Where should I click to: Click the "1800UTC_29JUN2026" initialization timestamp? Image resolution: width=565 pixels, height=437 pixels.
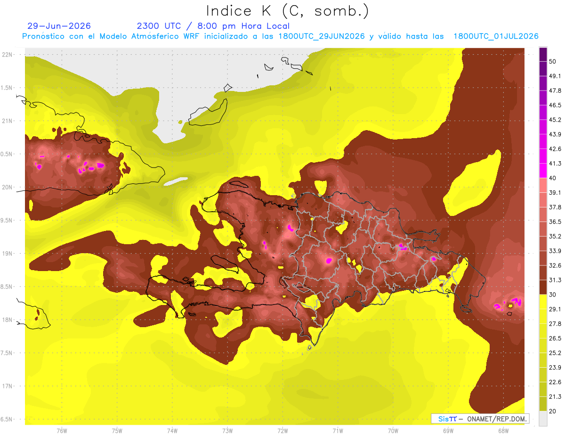click(322, 36)
